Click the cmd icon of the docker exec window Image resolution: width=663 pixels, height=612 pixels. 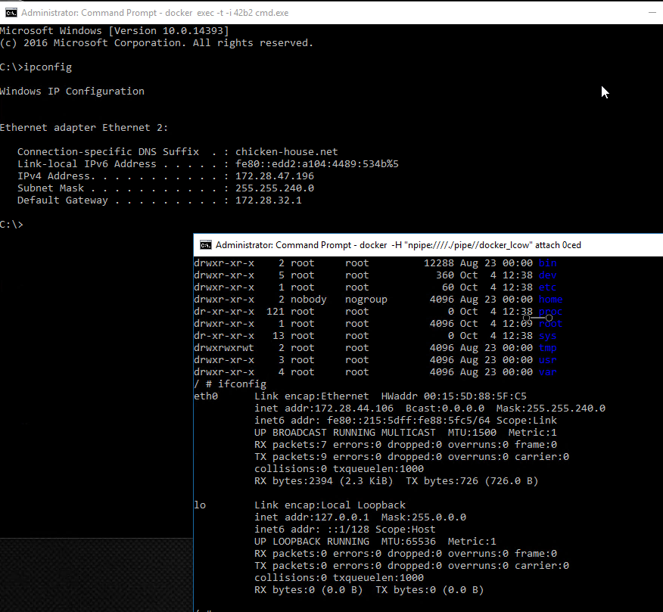[x=11, y=13]
